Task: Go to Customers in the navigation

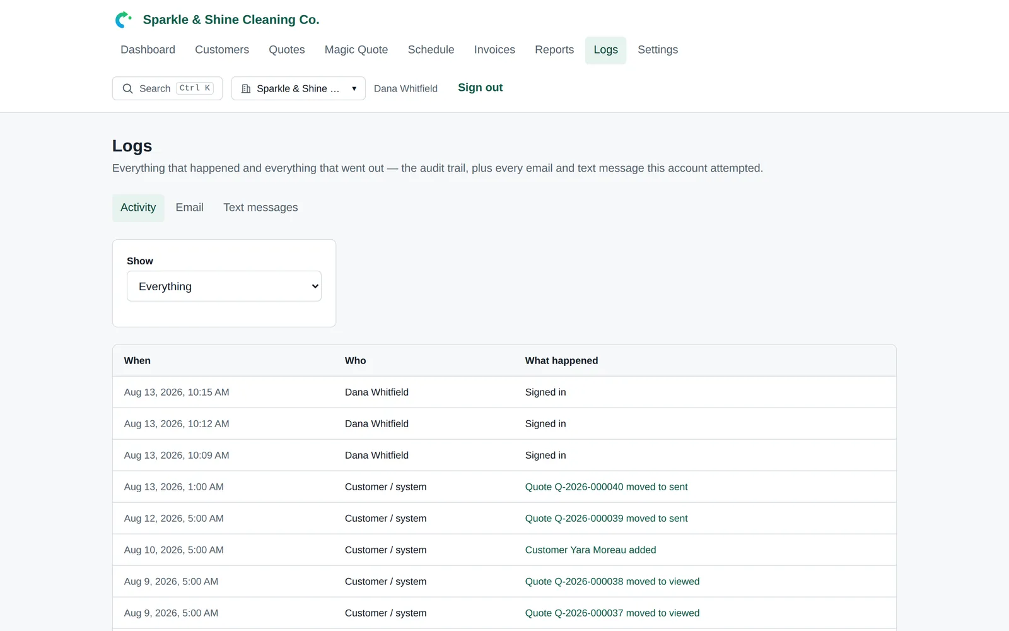Action: point(222,50)
